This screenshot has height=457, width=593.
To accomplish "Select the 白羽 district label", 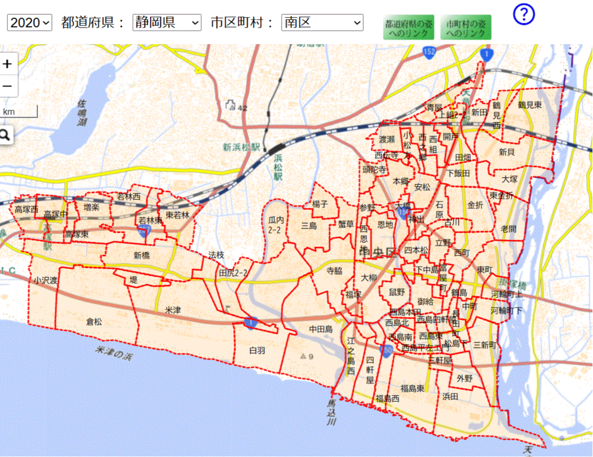I will click(257, 350).
